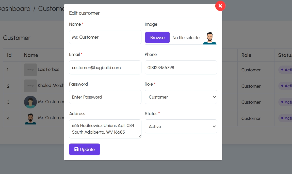The height and width of the screenshot is (174, 292).
Task: Click the Customer page heading
Action: tap(17, 38)
